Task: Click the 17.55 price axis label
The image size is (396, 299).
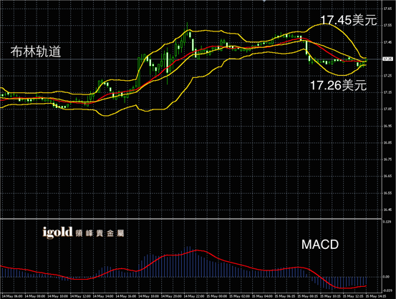Action: click(x=387, y=26)
